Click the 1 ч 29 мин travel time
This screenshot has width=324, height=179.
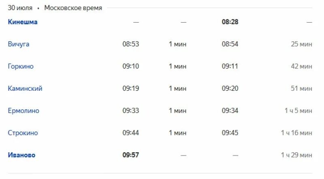[296, 155]
